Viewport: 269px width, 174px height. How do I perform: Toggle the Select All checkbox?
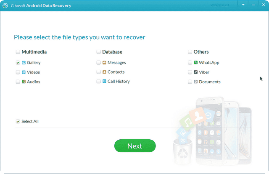pos(18,121)
